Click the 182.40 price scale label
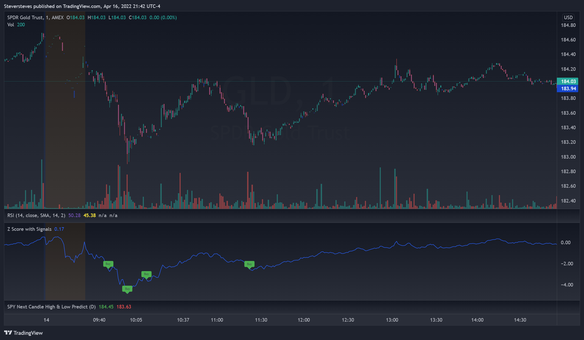 pyautogui.click(x=568, y=201)
